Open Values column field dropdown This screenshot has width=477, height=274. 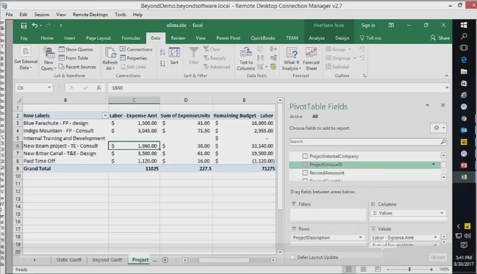pos(442,213)
